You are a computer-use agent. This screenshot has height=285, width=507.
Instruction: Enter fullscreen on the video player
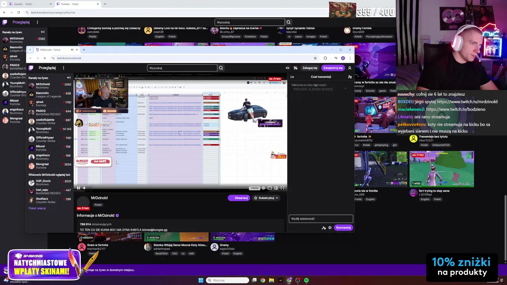282,188
